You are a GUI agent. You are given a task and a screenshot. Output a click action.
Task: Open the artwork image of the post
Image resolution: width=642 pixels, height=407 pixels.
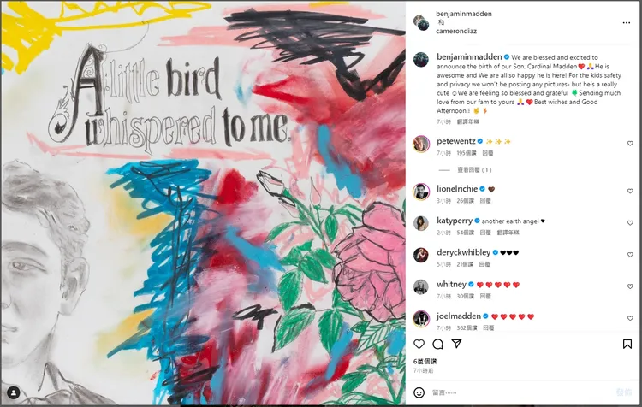click(x=203, y=203)
